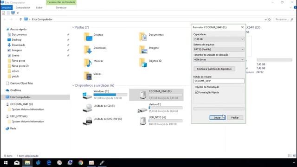Click the refresh icon beside address bar
Image resolution: width=297 pixels, height=167 pixels.
[269, 19]
